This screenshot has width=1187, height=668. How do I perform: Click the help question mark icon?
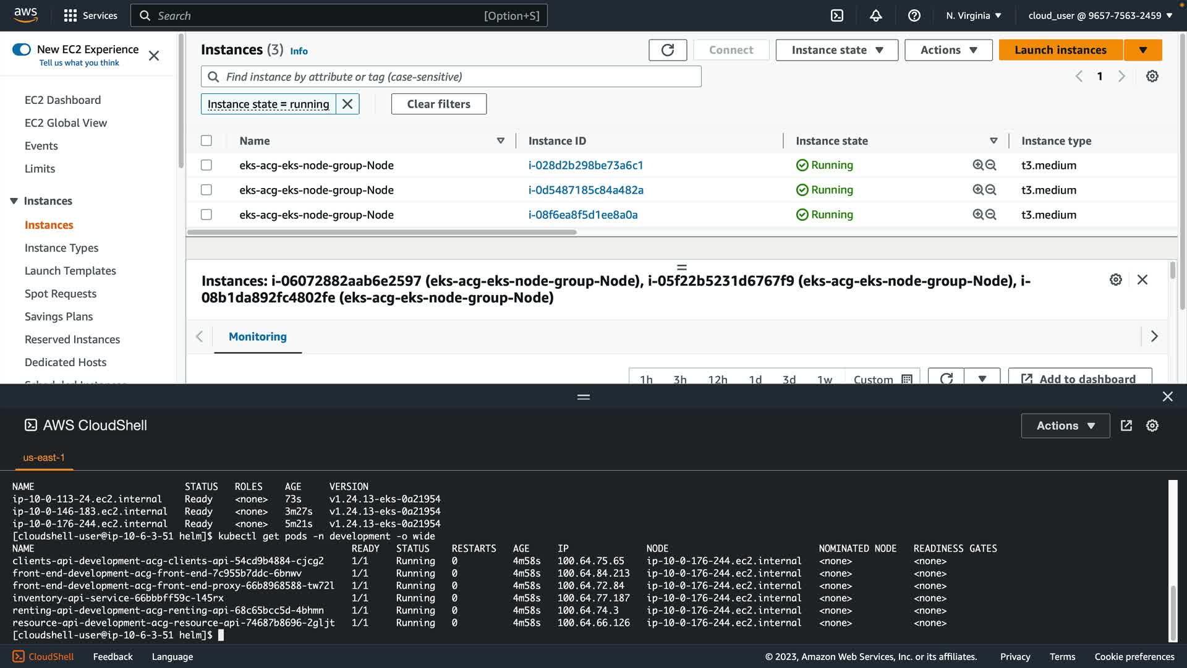[x=914, y=15]
